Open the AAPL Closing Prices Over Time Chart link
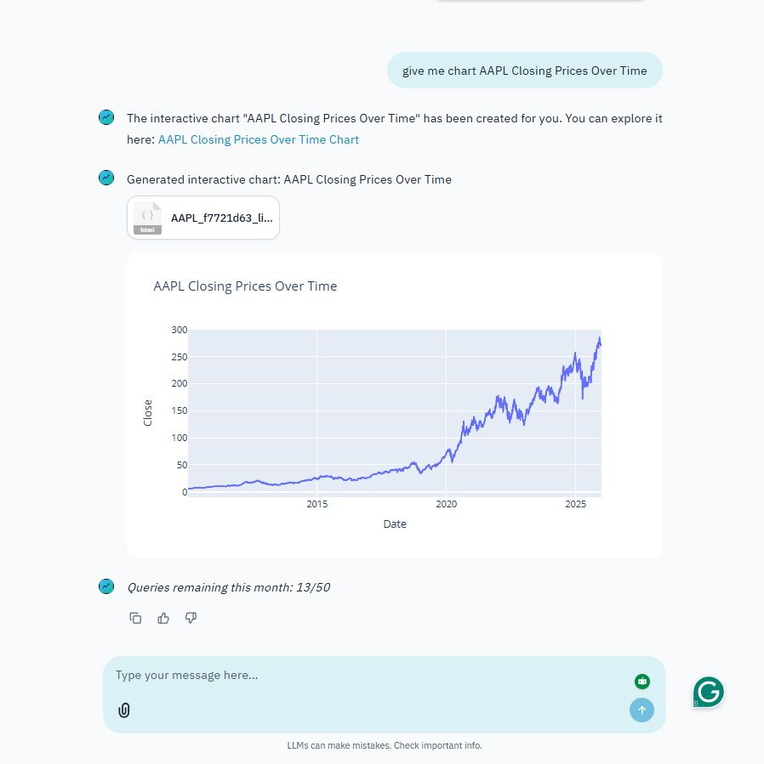The height and width of the screenshot is (764, 764). point(258,139)
